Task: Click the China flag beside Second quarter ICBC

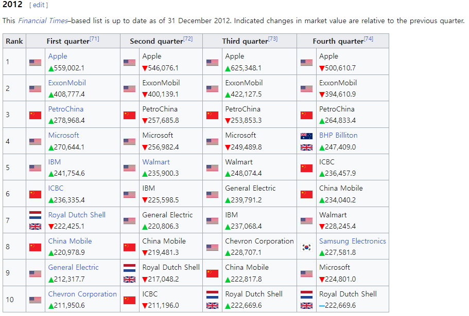Action: (x=130, y=300)
